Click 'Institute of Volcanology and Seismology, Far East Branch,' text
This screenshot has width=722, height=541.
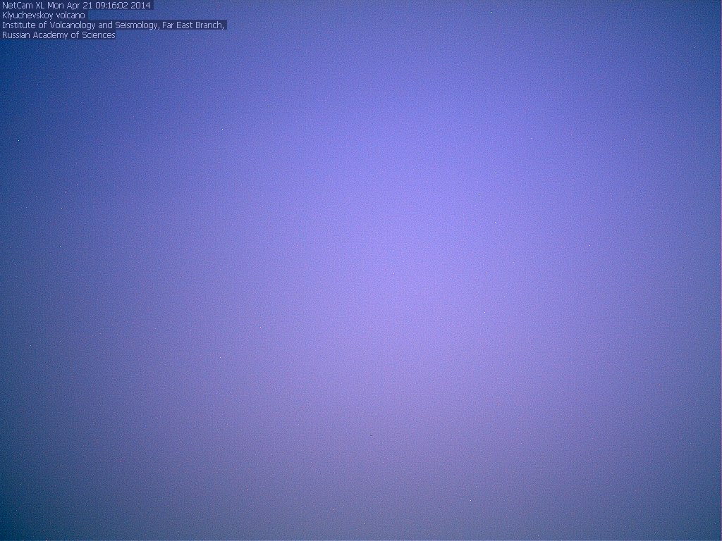click(x=114, y=25)
